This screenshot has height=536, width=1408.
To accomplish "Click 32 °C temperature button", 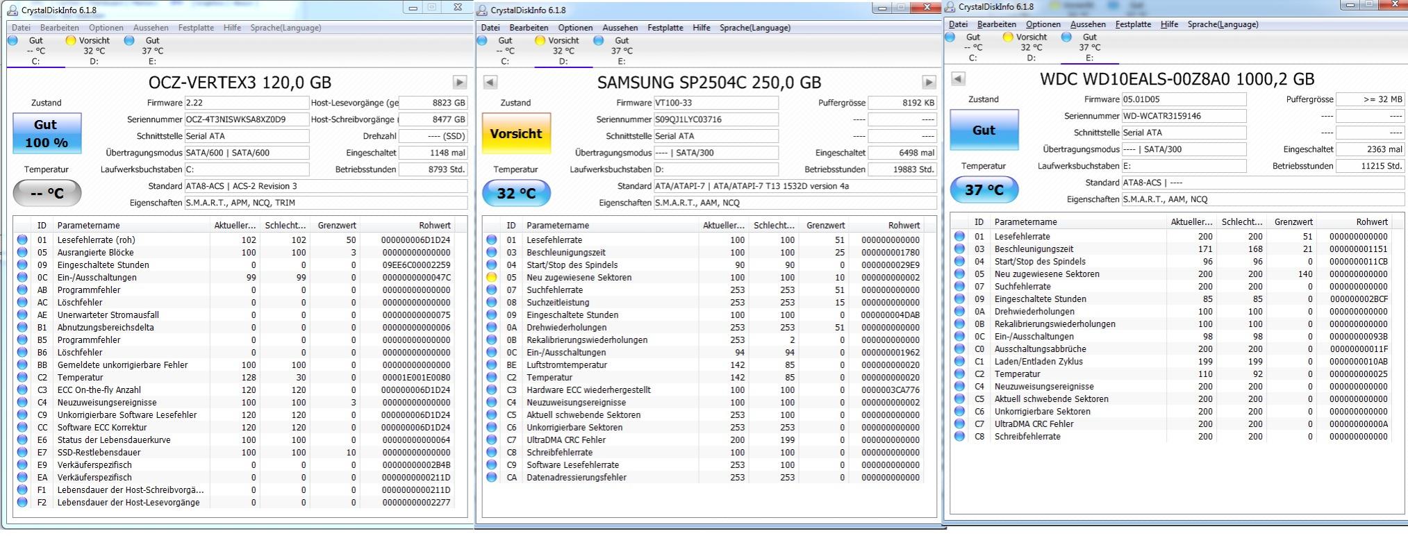I will (x=516, y=193).
